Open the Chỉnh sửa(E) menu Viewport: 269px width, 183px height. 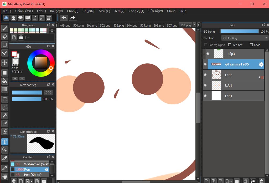(x=24, y=11)
